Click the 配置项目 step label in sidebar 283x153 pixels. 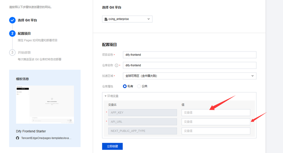(24, 33)
